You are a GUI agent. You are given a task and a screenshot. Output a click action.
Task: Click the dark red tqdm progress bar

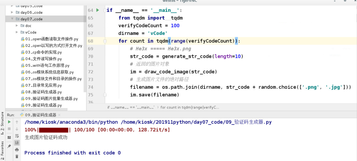[54, 130]
